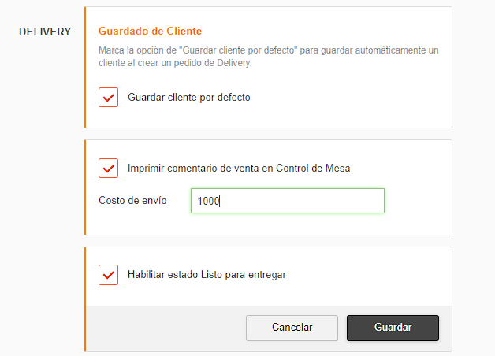Click empty space right of the Costo de envío field
This screenshot has height=356, width=495.
point(418,201)
